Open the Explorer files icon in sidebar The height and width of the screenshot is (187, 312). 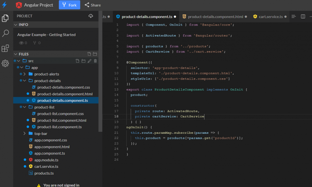[5, 18]
